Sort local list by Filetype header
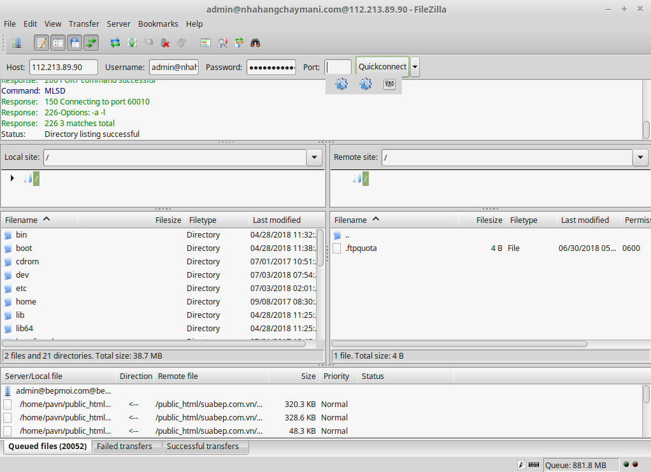The image size is (651, 472). tap(217, 220)
